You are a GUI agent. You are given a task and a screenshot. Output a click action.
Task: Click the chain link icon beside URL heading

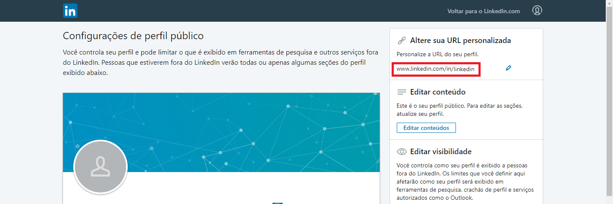coord(401,41)
